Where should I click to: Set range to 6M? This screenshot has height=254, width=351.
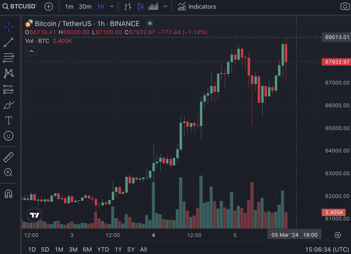[x=87, y=249]
